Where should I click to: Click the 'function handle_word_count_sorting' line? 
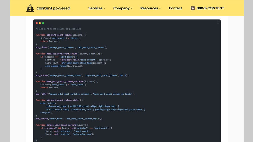[62, 125]
